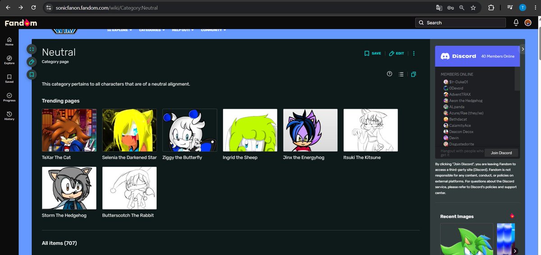Viewport: 541px width, 255px height.
Task: View site information icon in address bar
Action: point(49,8)
